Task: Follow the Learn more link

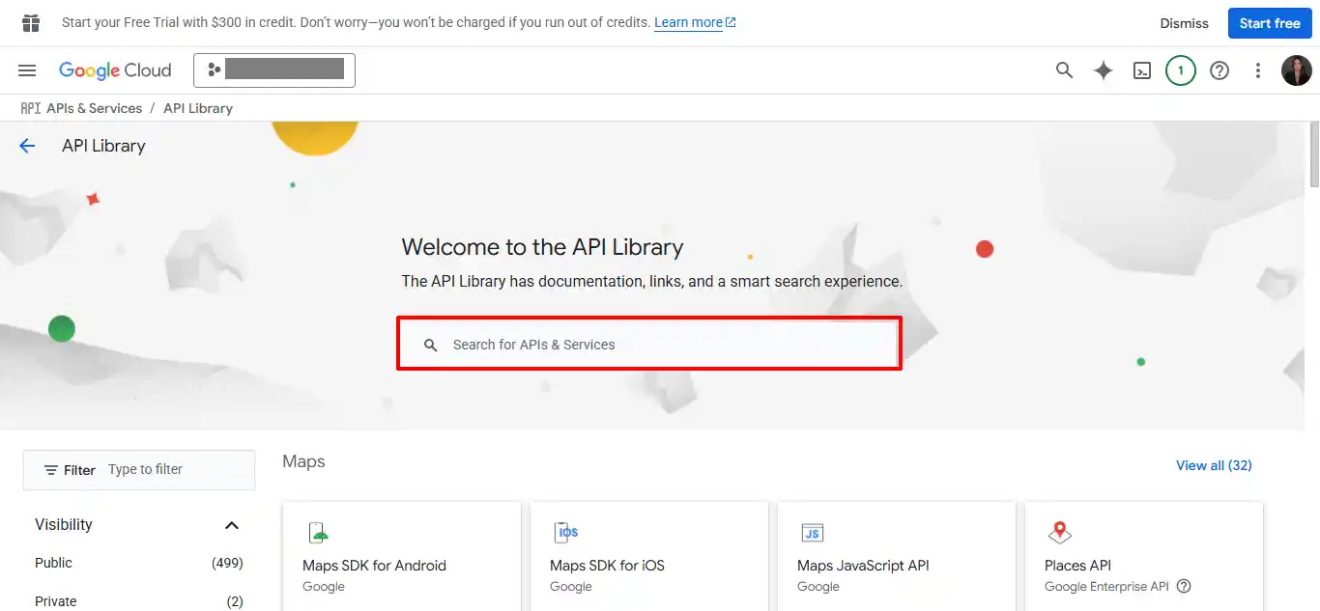Action: pos(695,22)
